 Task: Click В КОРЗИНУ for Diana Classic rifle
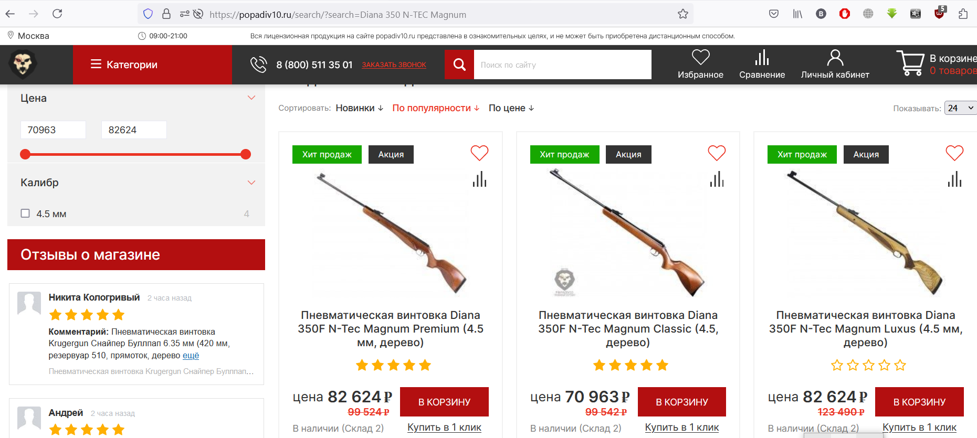[681, 402]
